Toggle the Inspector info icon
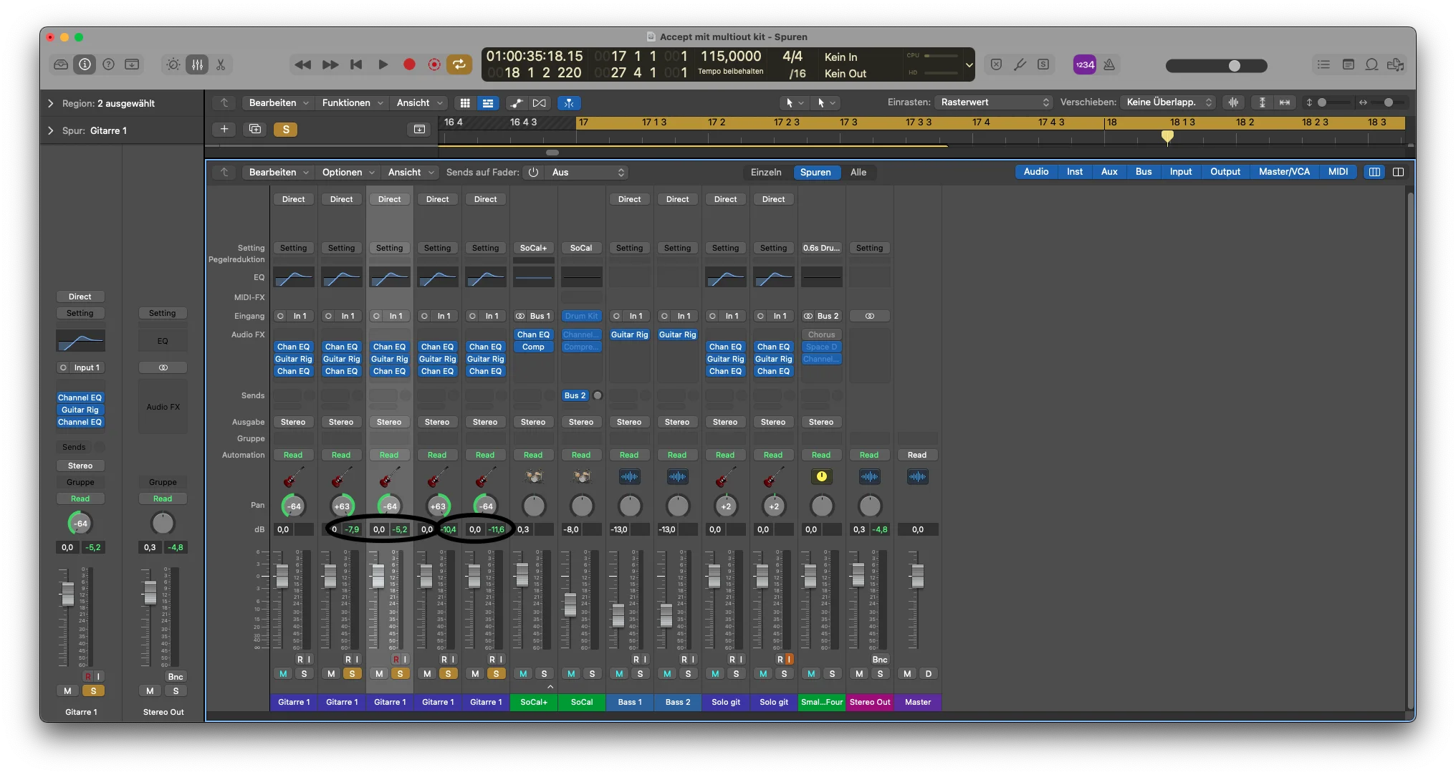 click(85, 64)
